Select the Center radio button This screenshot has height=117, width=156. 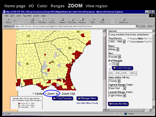(x=33, y=94)
